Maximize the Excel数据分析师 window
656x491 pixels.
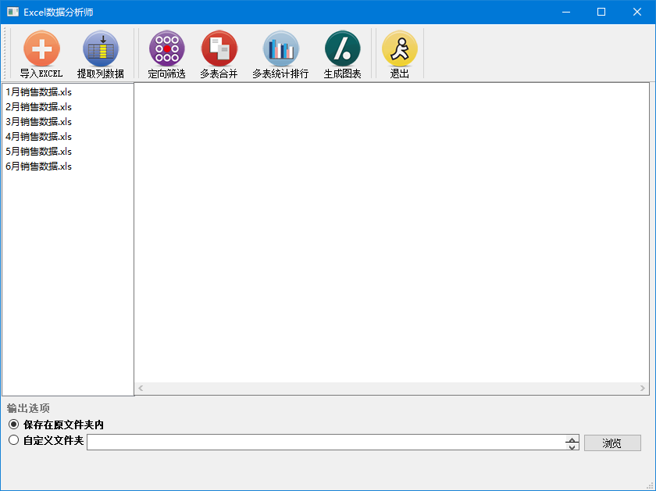pyautogui.click(x=601, y=12)
